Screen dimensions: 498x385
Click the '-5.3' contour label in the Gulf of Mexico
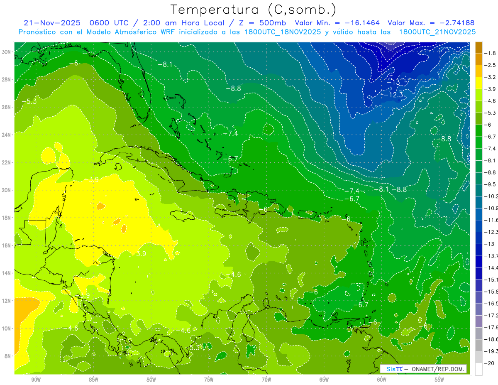(29, 101)
